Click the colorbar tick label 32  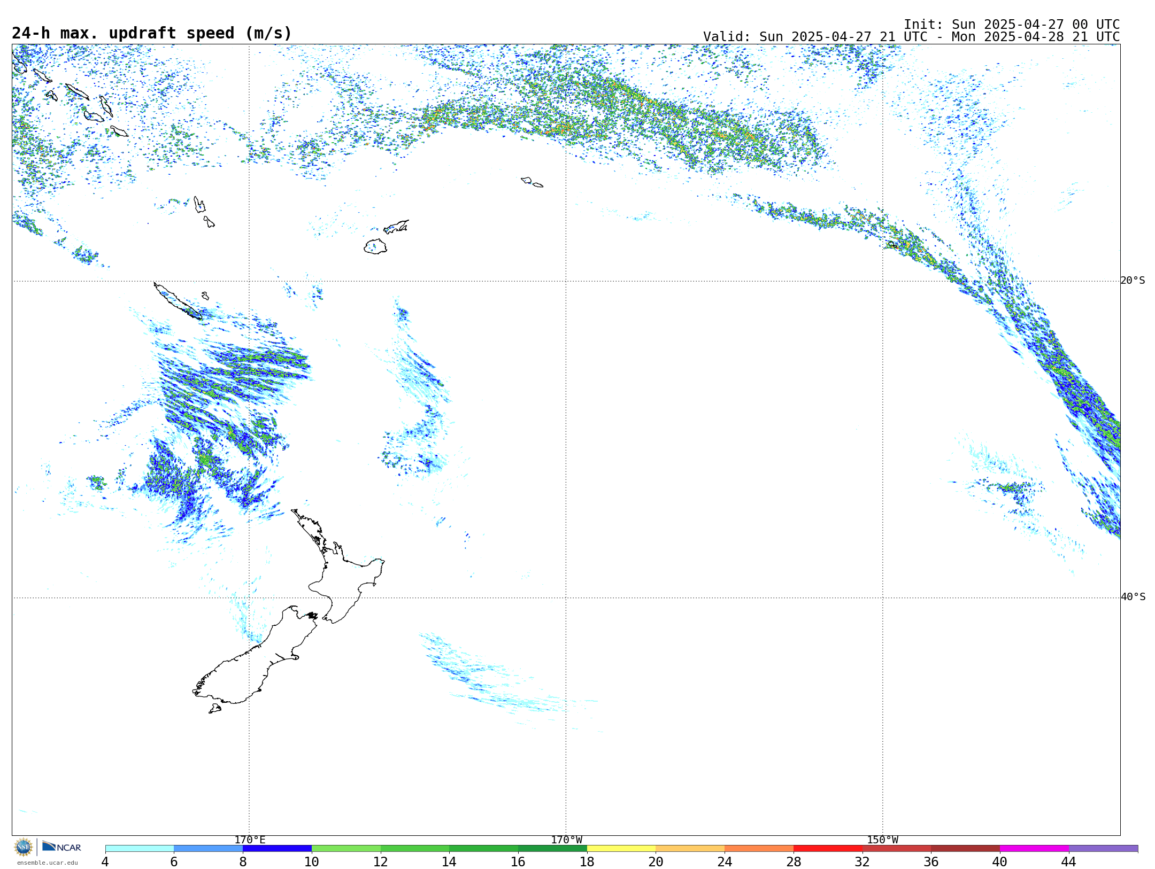tap(863, 862)
